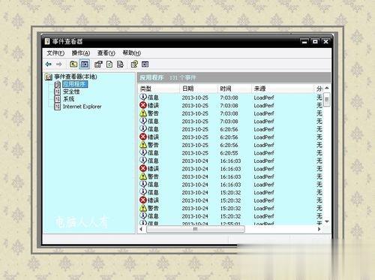375x280 pixels.
Task: Minimize the 事件查看器 window
Action: point(304,41)
